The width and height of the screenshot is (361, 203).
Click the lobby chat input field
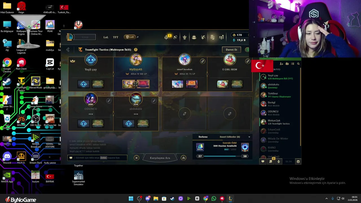pos(98,158)
